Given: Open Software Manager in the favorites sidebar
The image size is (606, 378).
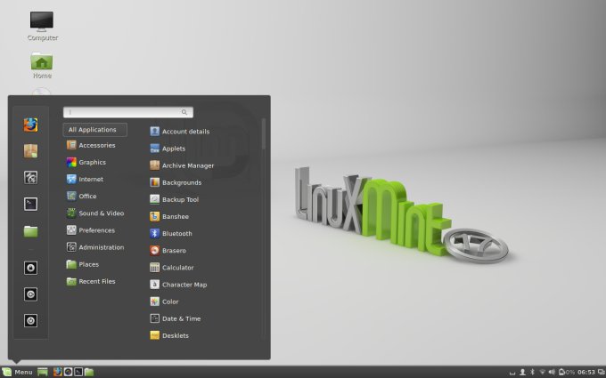Looking at the screenshot, I should pyautogui.click(x=30, y=151).
